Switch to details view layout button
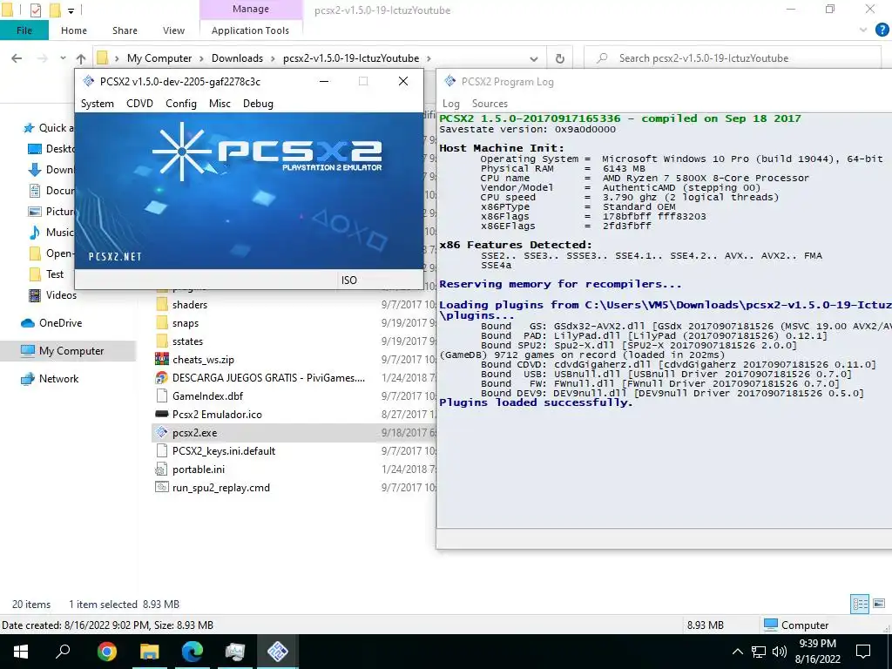Image resolution: width=892 pixels, height=669 pixels. [x=860, y=605]
